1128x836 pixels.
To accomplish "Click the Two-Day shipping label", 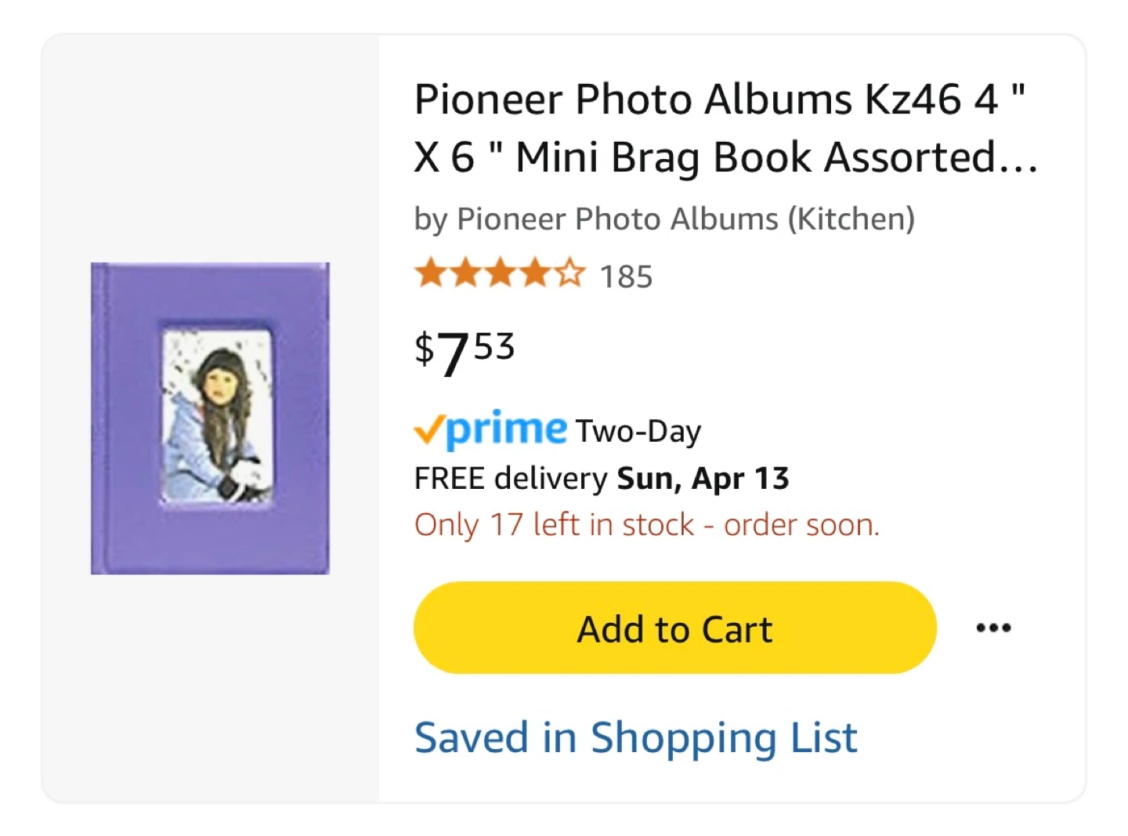I will [x=638, y=431].
